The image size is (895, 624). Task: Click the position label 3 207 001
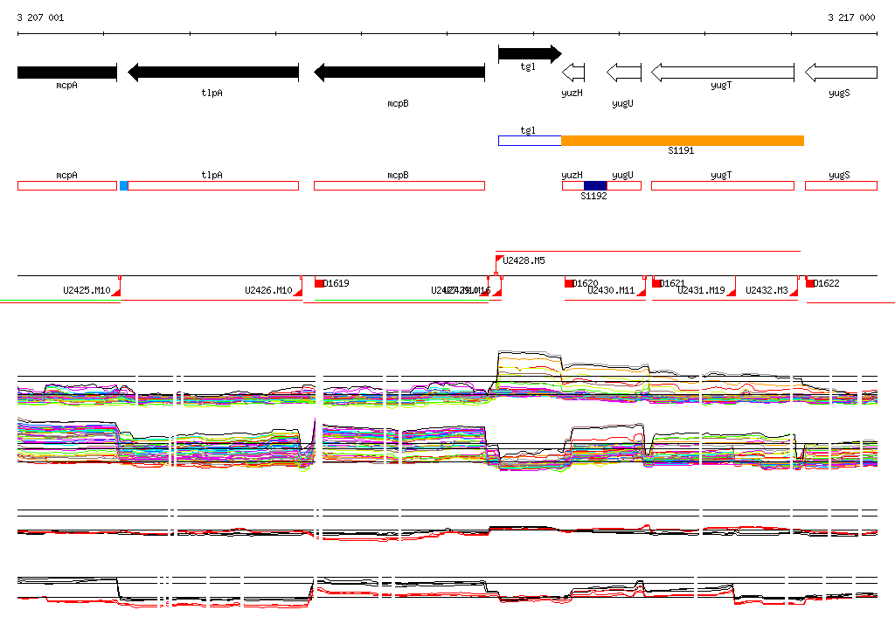[40, 17]
